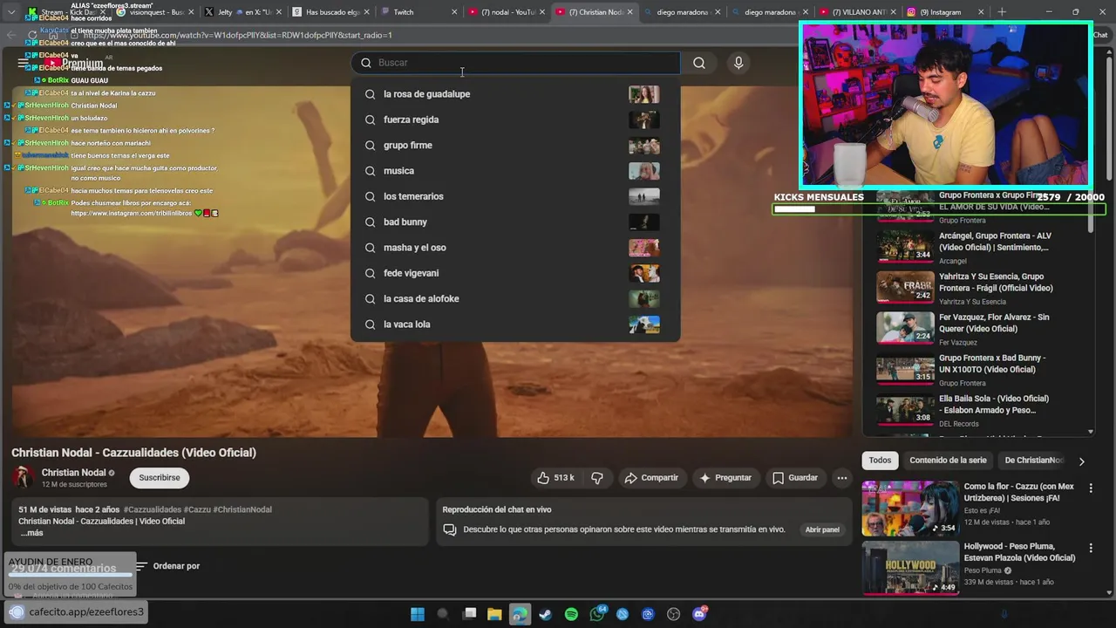The image size is (1116, 628).
Task: Switch to 'visionquest' browser tab
Action: 154,12
